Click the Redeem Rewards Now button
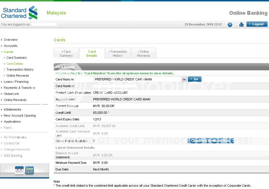This screenshot has width=269, height=189. 211,141
